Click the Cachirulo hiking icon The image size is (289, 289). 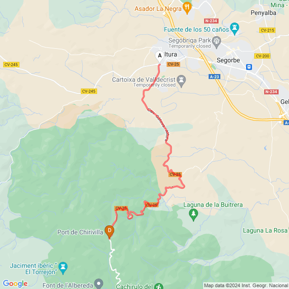point(158,286)
